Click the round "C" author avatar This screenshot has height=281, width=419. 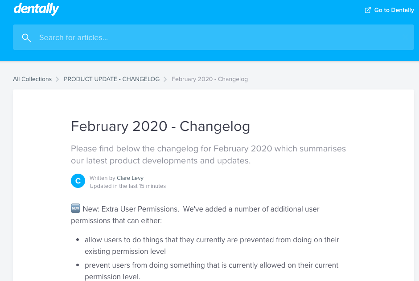(78, 181)
